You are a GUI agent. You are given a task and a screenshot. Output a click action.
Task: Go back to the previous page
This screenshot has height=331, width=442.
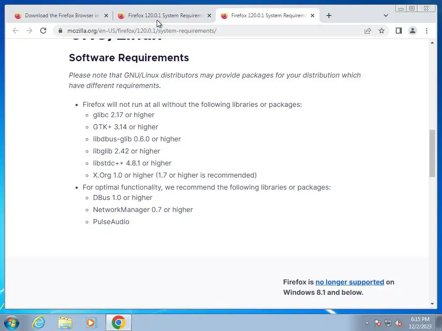click(16, 31)
